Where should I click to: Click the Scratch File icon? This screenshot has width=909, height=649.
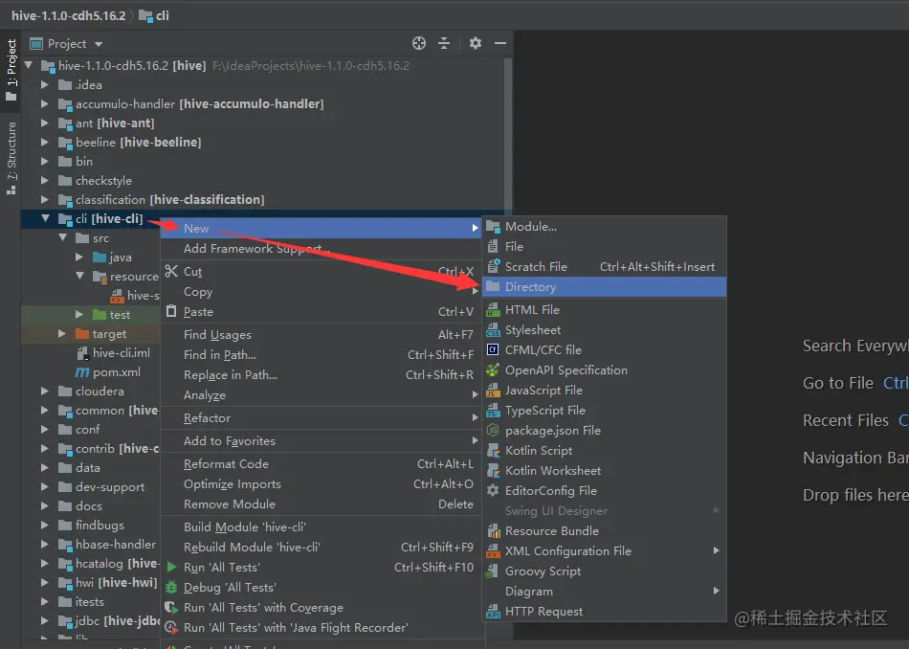tap(494, 266)
